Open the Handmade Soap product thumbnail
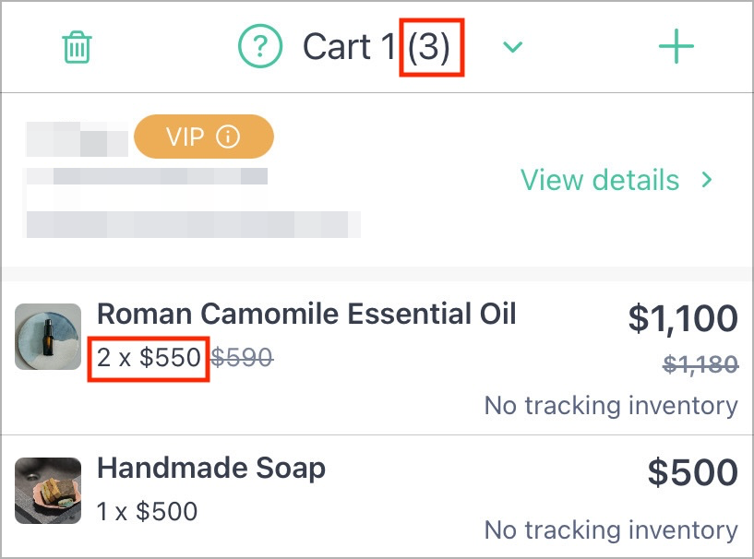 [48, 490]
